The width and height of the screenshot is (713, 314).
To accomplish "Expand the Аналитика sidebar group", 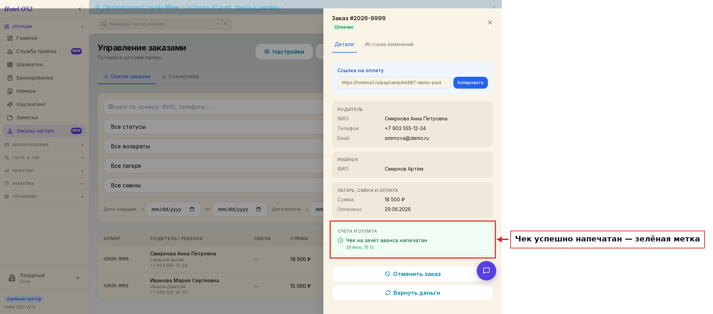I will pos(44,184).
